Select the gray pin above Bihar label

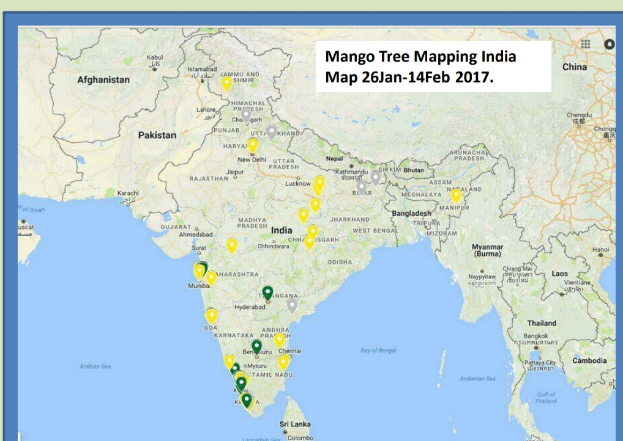click(362, 187)
